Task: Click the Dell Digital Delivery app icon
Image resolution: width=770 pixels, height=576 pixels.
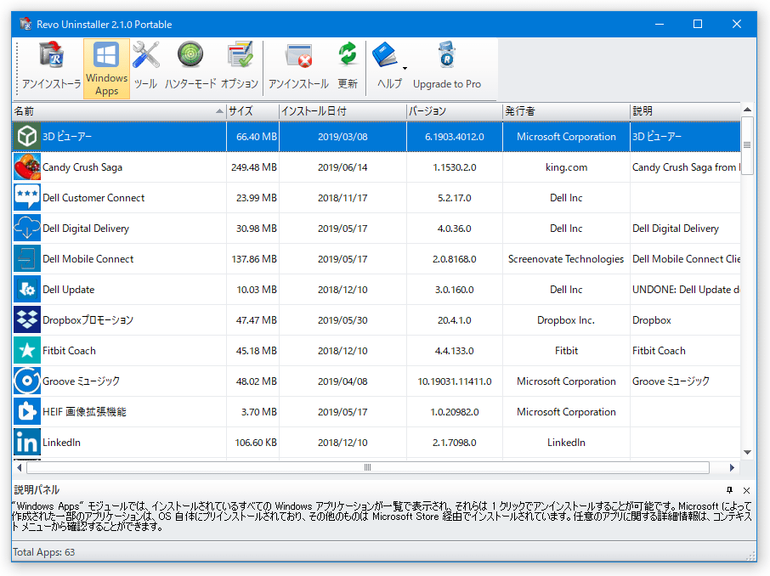Action: pos(26,229)
